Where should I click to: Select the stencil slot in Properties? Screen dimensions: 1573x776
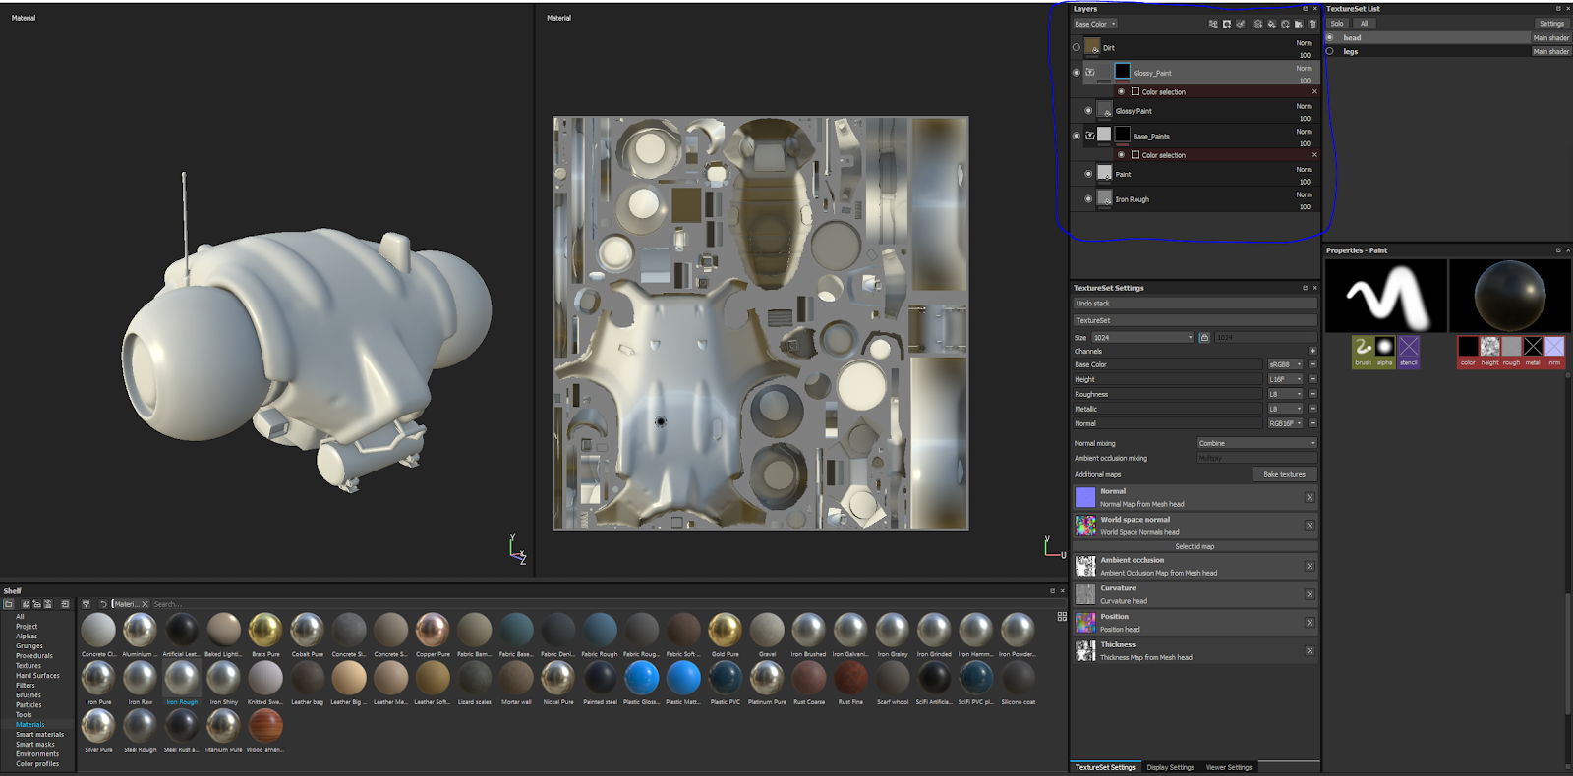click(1409, 347)
